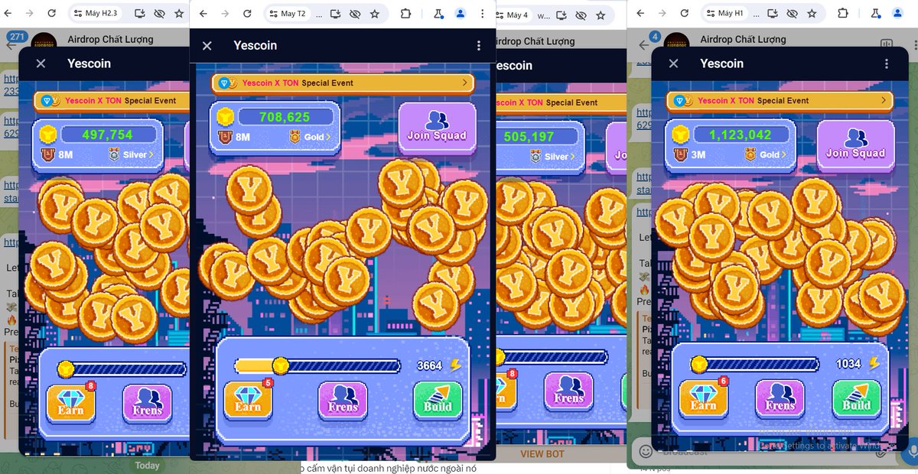Image resolution: width=918 pixels, height=474 pixels.
Task: Open Yescoin kebab menu in Máy H1 window
Action: pos(887,63)
